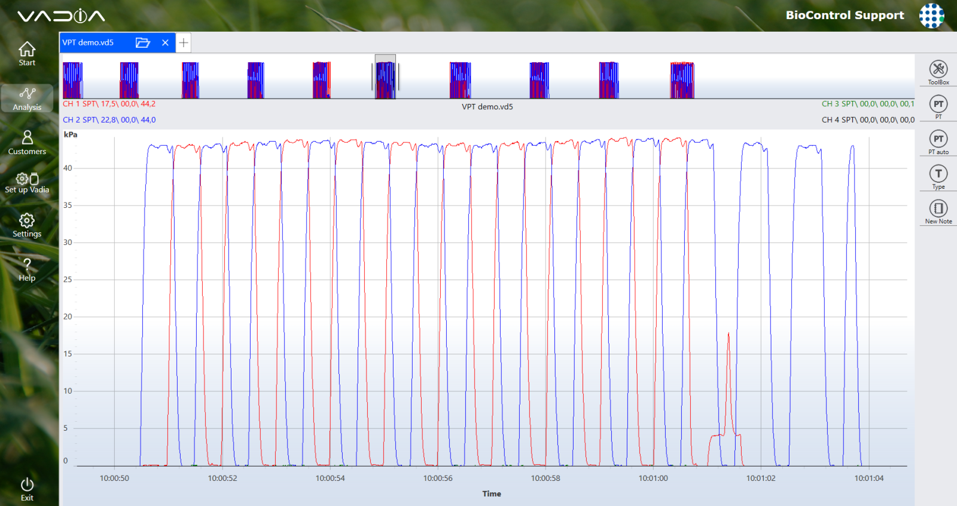
Task: Click the first pulse thumbnail in overview strip
Action: coord(72,80)
